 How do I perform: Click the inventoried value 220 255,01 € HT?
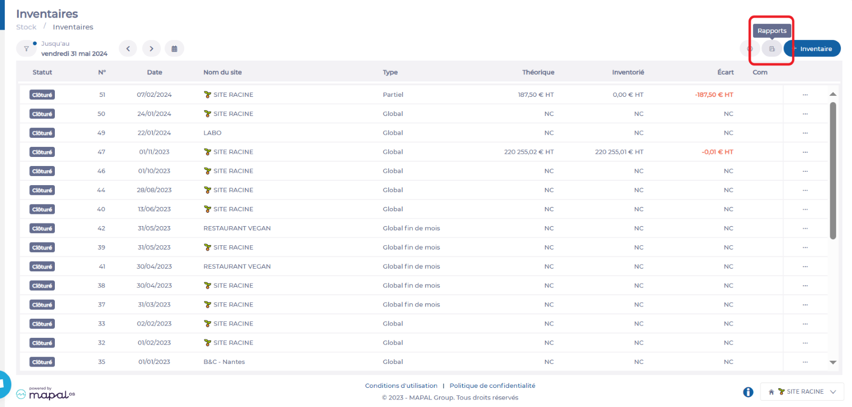[619, 152]
